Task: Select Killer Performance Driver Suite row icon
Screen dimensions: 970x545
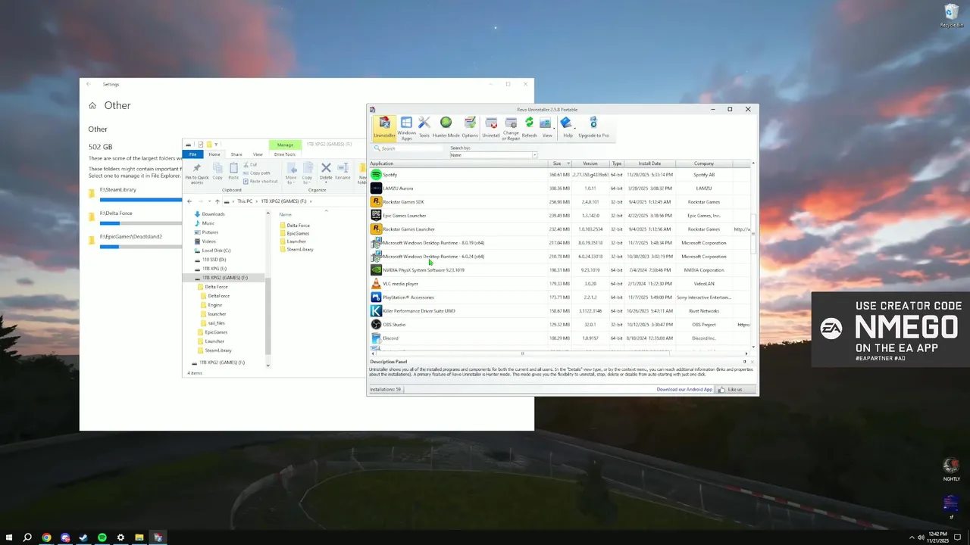Action: click(376, 311)
